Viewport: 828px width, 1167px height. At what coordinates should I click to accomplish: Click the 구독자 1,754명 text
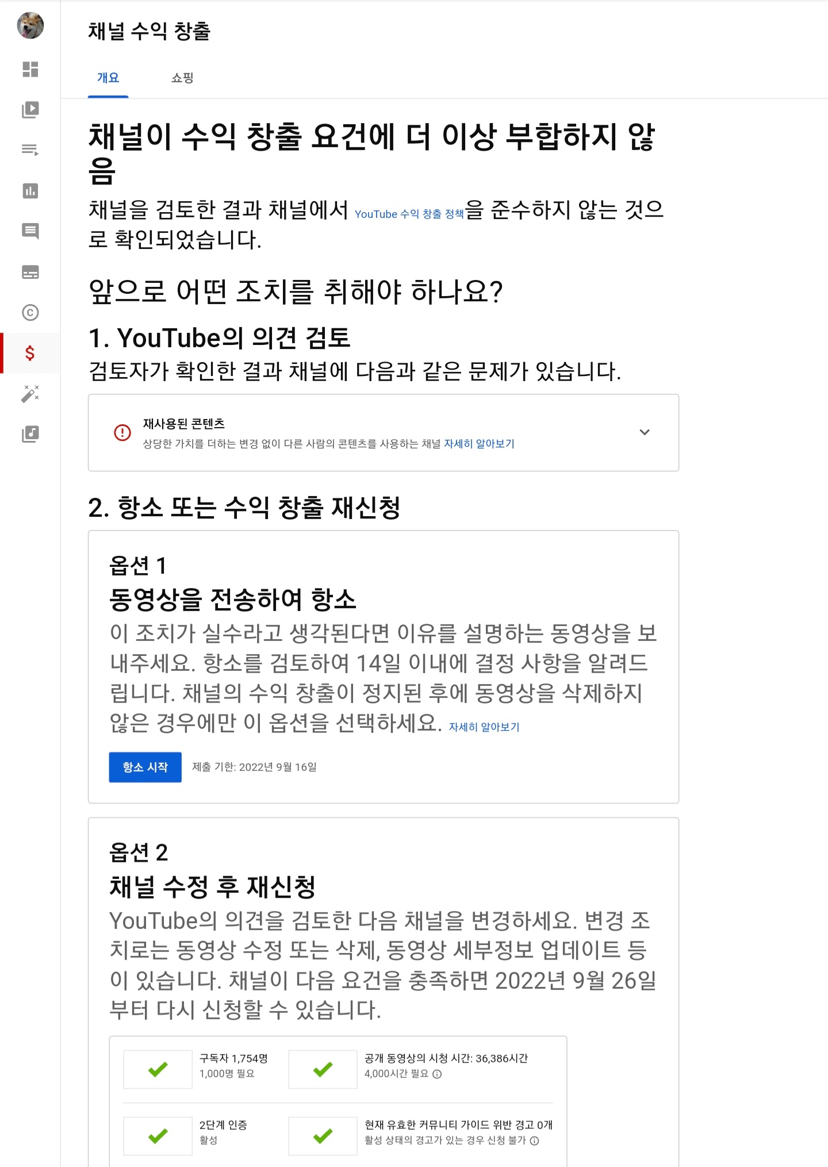(233, 1058)
